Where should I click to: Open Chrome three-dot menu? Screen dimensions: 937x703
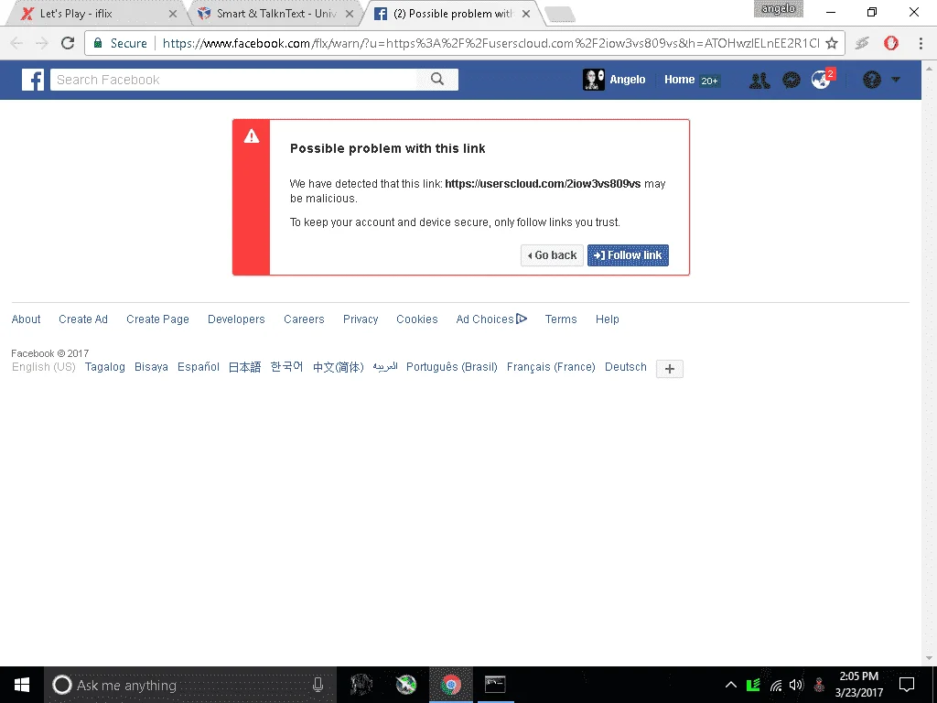coord(921,43)
